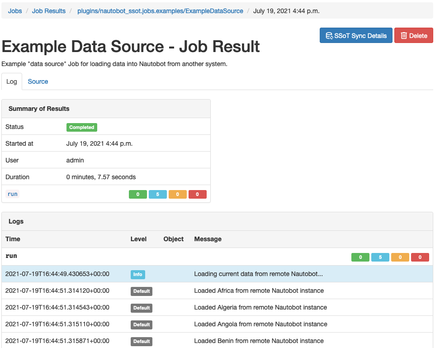This screenshot has height=348, width=440.
Task: Click the Time column header
Action: (13, 239)
